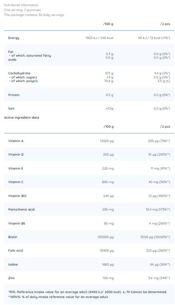Click the Carbohydrate row label
175x305 pixels.
pyautogui.click(x=19, y=73)
